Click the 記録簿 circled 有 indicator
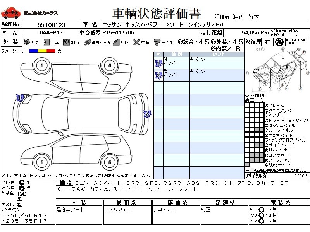The image size is (310, 232). (x=22, y=187)
